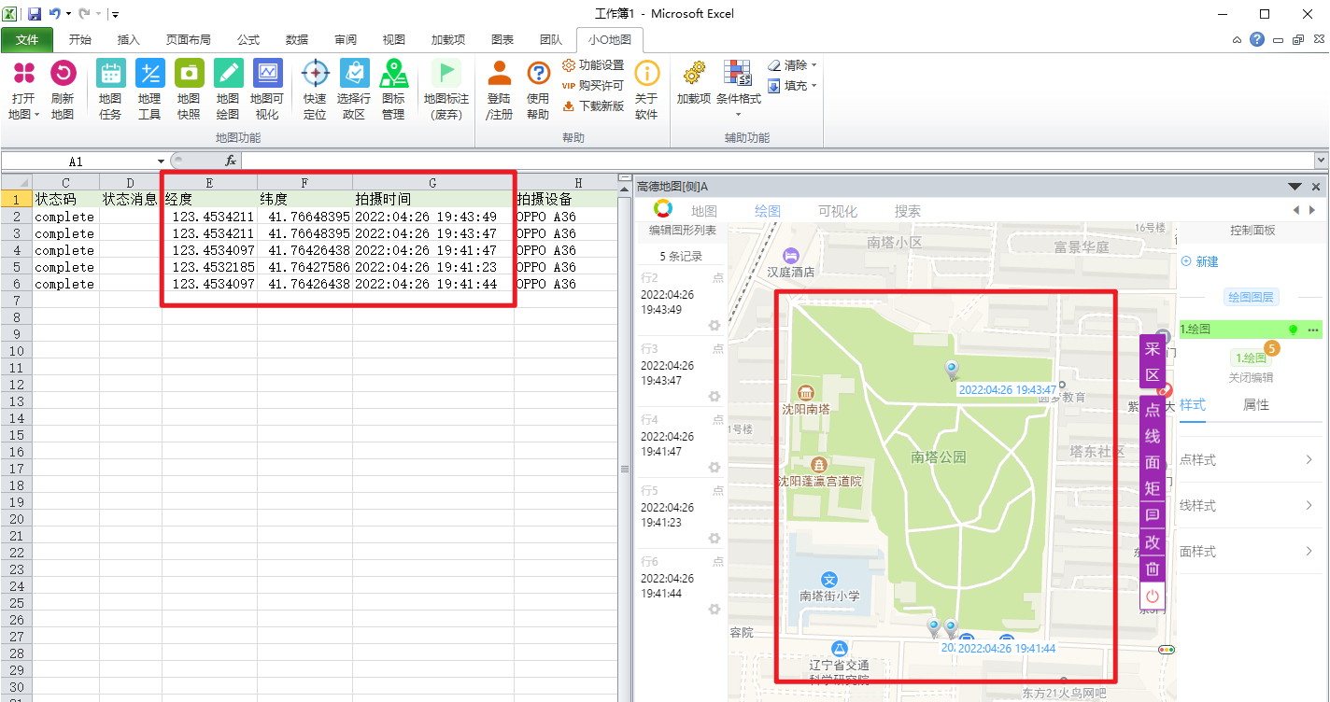Toggle 区 (region) mode in purple toolbar

coord(1153,375)
